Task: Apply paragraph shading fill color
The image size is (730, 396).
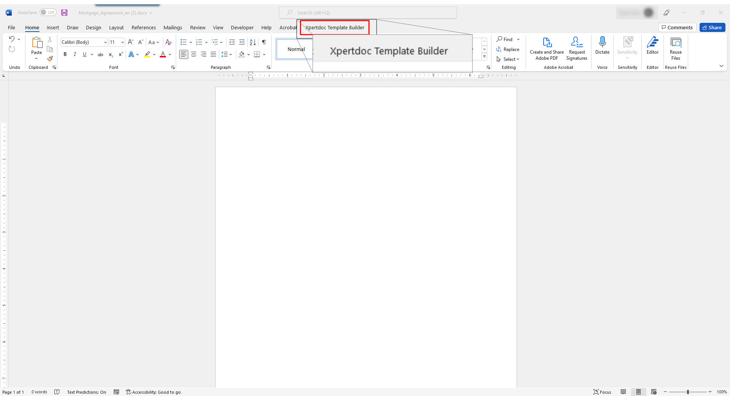Action: coord(242,54)
